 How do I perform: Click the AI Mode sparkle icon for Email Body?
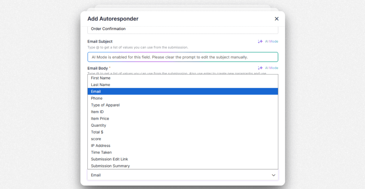260,68
